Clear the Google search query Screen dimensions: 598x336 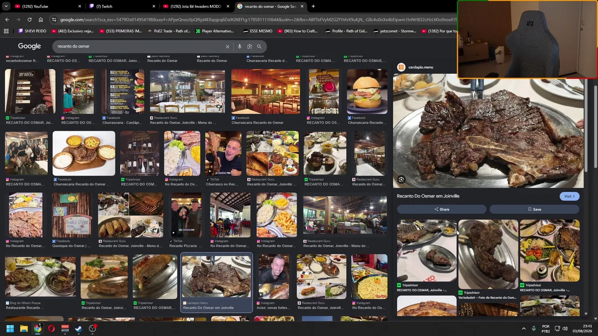(228, 46)
